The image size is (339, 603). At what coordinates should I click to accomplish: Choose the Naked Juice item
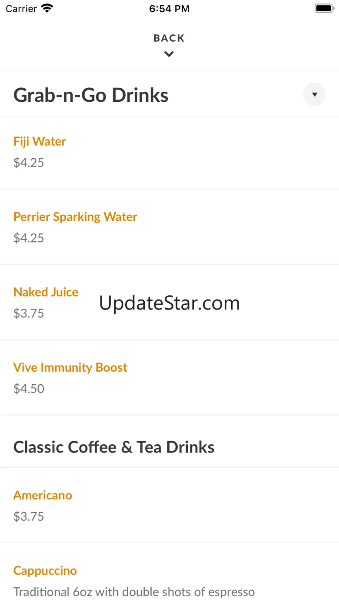click(x=46, y=292)
